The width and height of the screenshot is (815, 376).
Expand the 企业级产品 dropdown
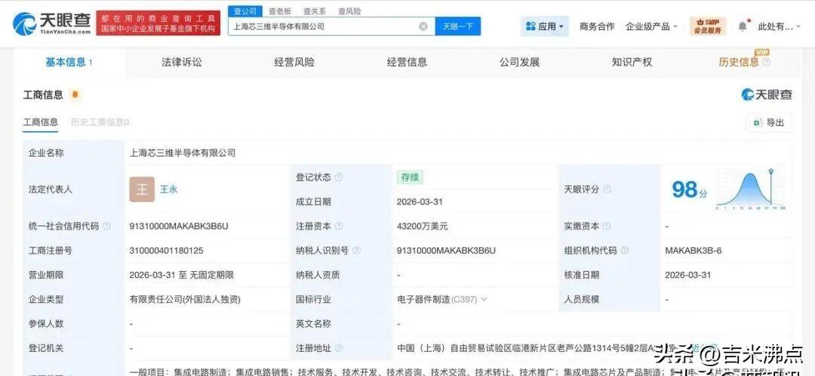click(x=651, y=26)
